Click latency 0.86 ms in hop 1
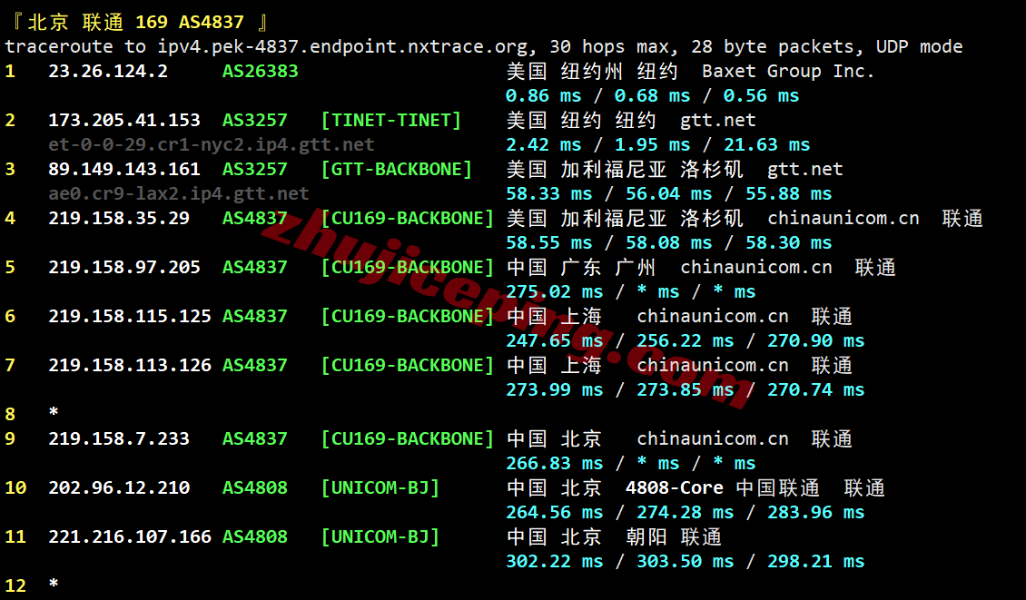The image size is (1026, 600). point(543,96)
